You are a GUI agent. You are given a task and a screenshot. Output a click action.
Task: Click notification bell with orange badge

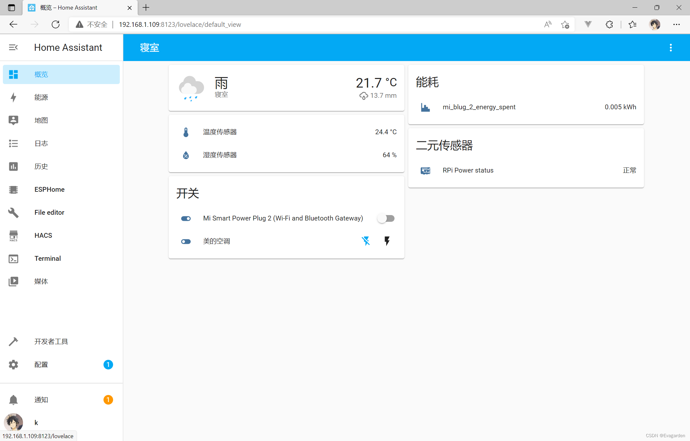14,399
